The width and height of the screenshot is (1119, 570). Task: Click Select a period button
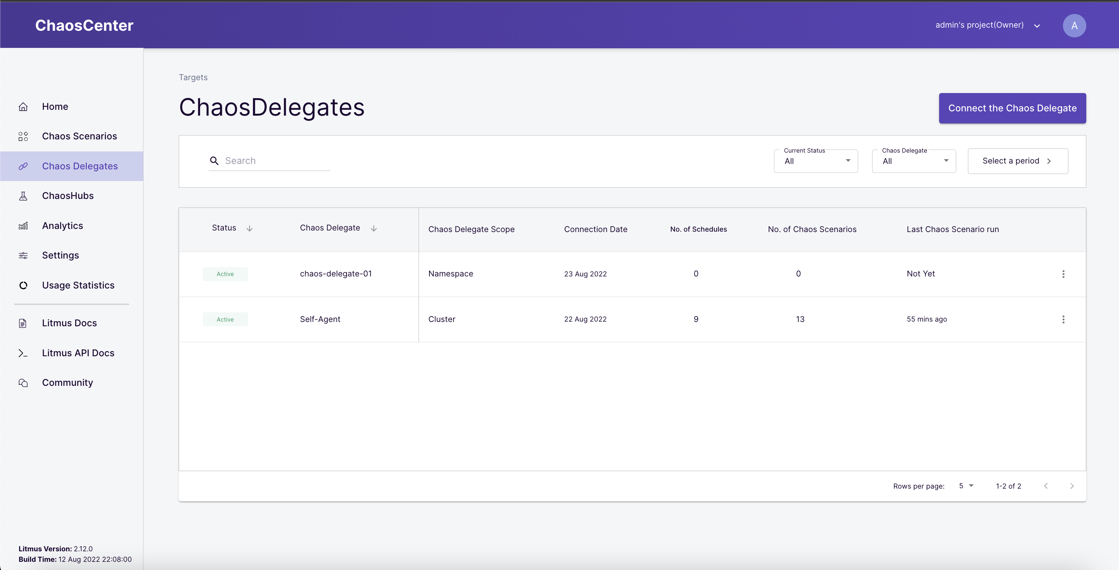tap(1017, 161)
